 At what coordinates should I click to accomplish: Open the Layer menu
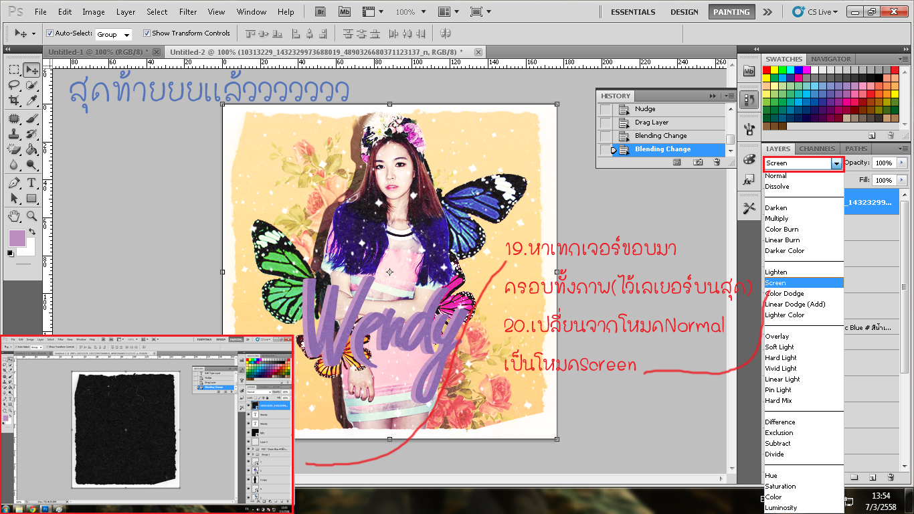point(126,12)
